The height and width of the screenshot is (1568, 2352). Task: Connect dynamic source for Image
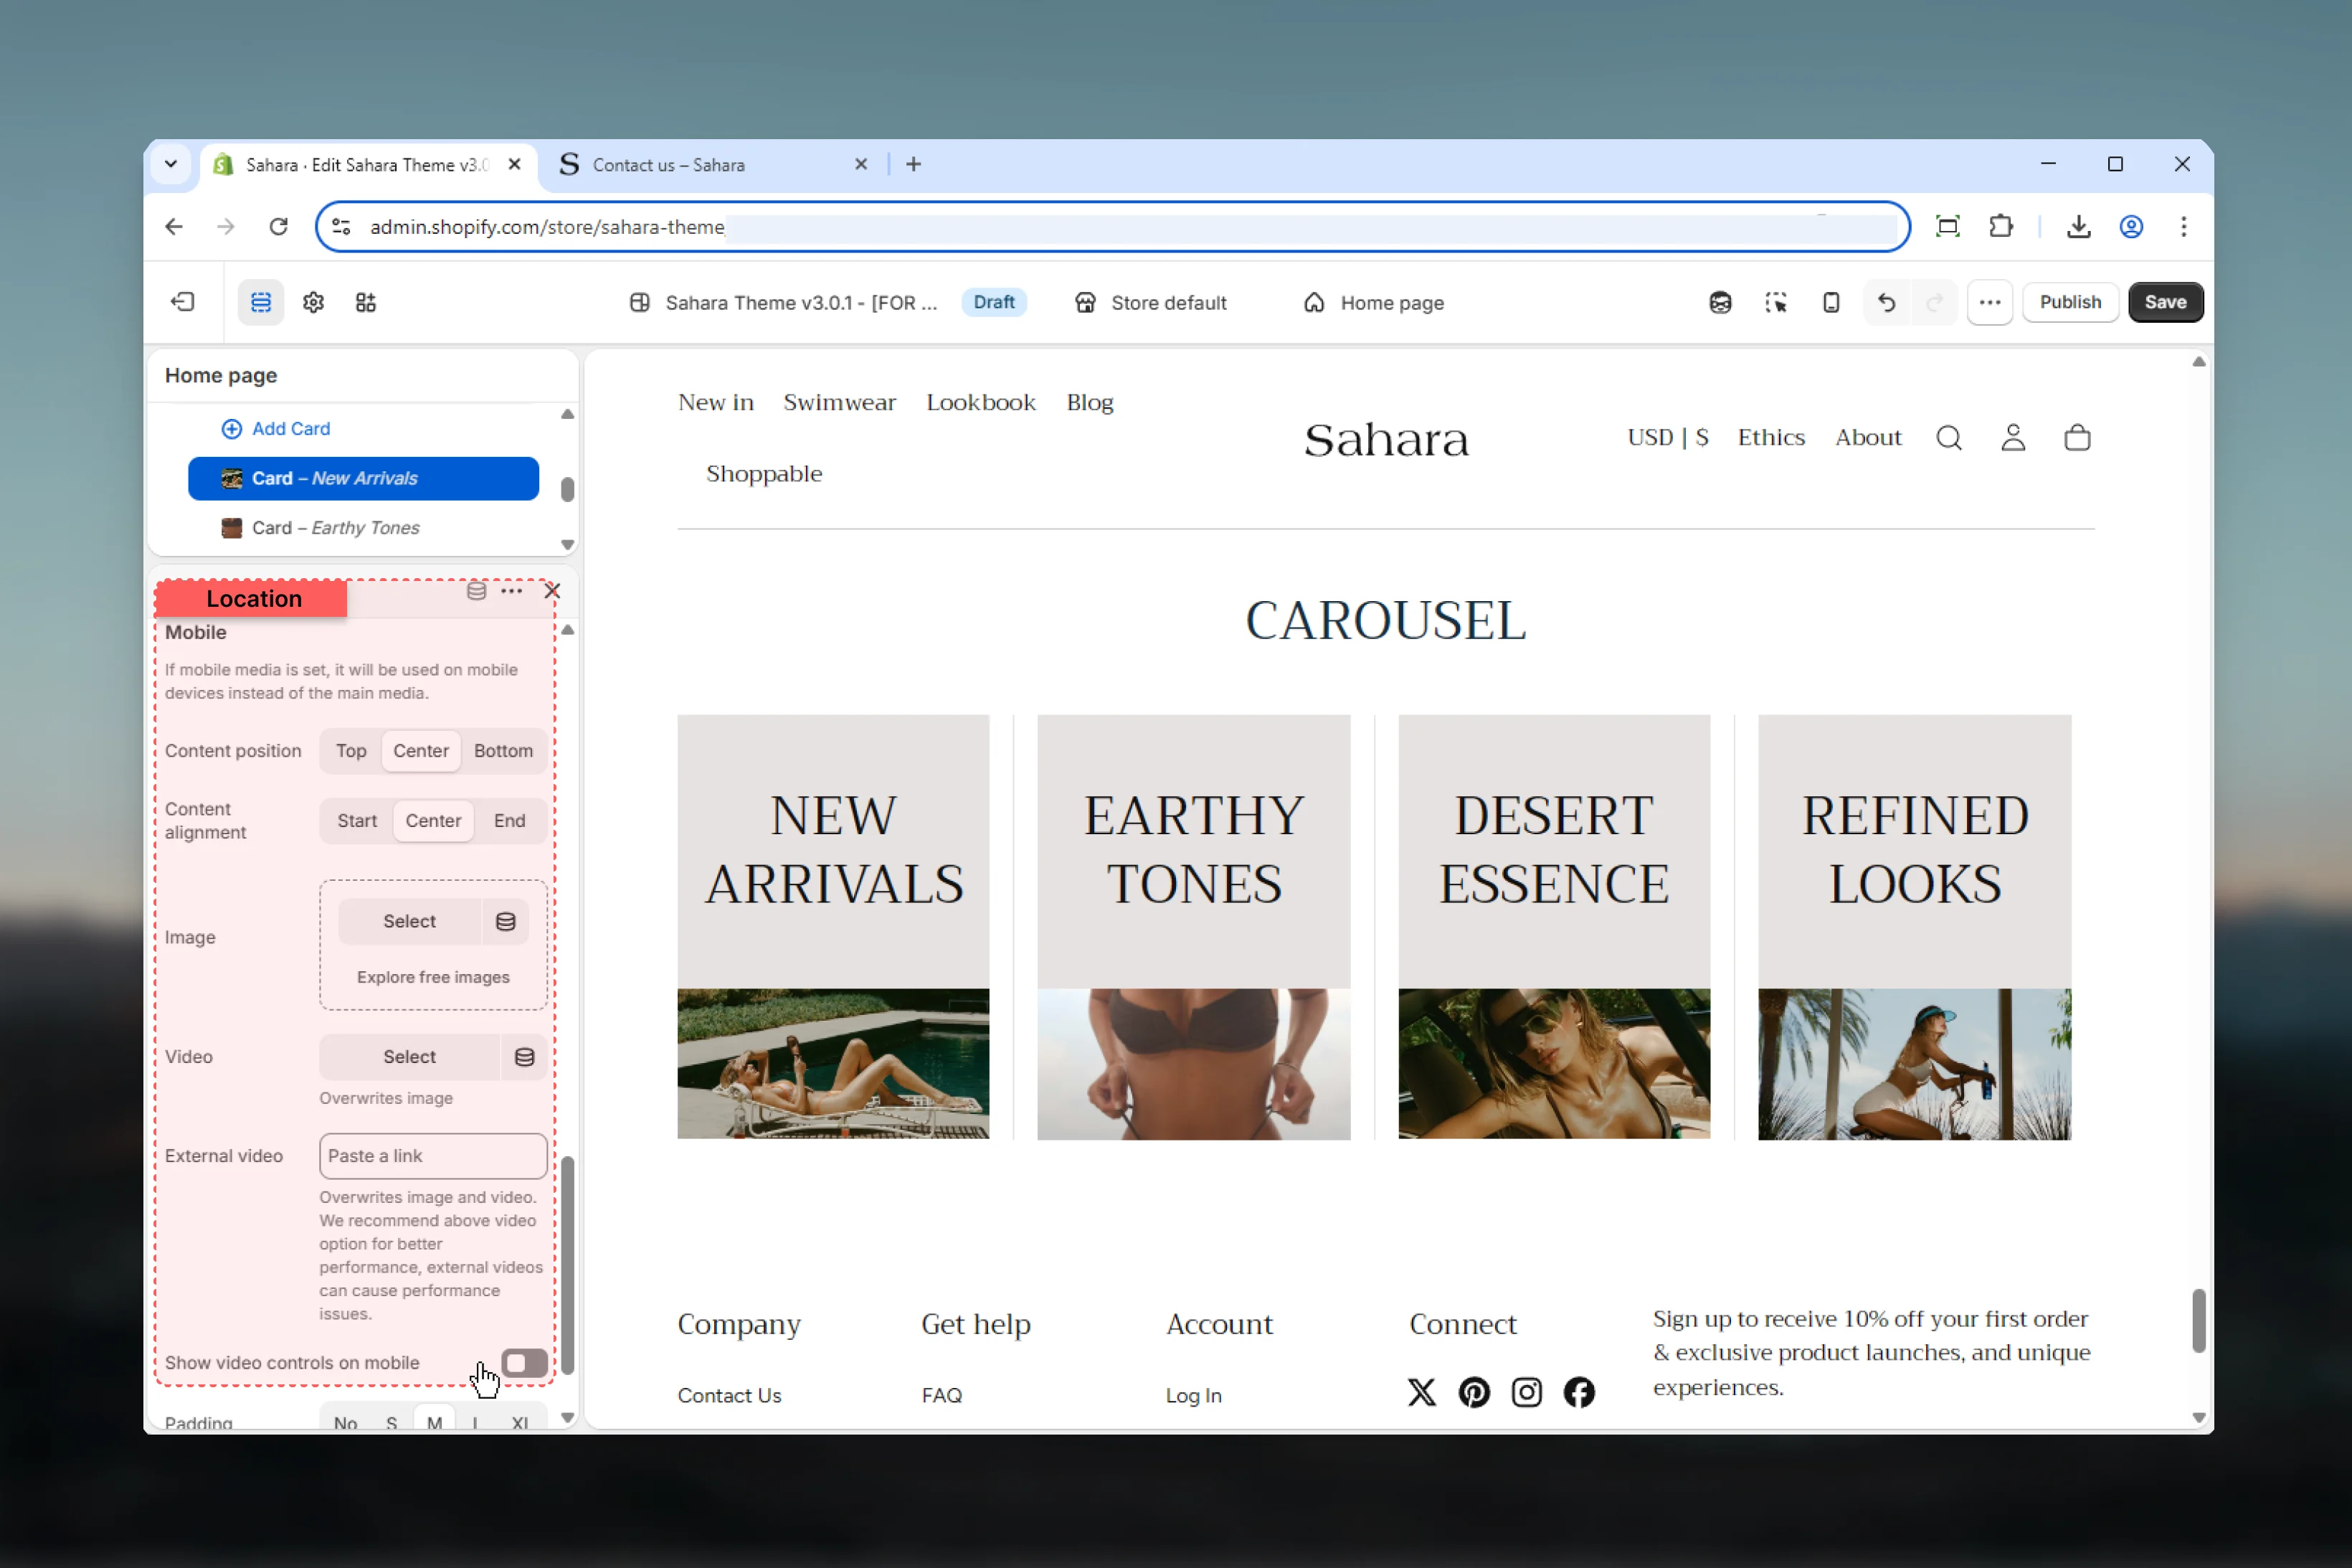pos(506,921)
